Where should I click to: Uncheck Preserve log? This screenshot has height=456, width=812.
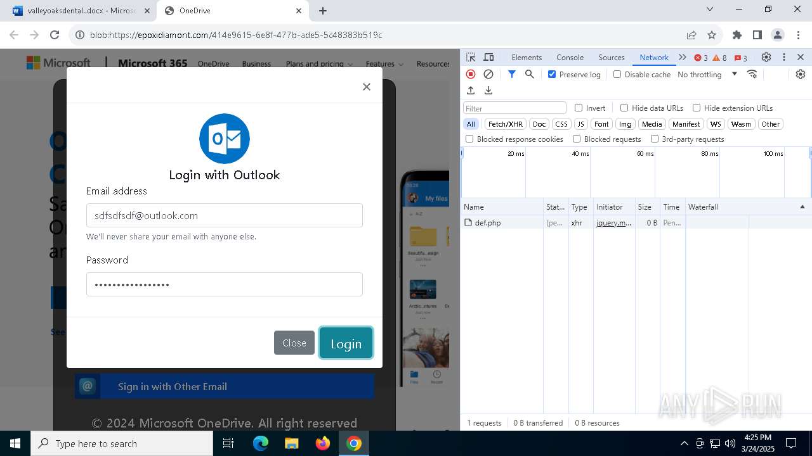[x=552, y=74]
